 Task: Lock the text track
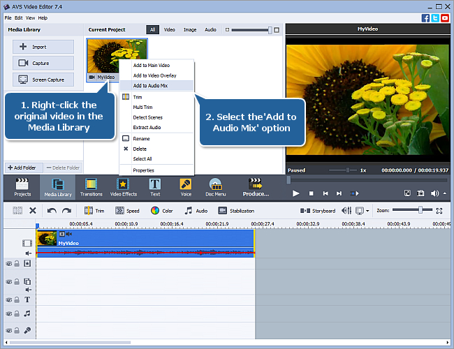17,300
